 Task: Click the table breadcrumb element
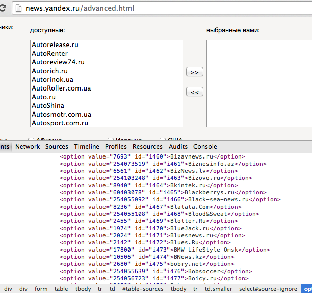pyautogui.click(x=61, y=289)
